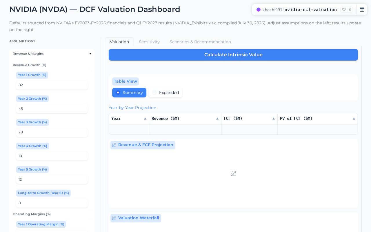371x232 pixels.
Task: Focus the Year 3 Growth input
Action: (x=52, y=132)
